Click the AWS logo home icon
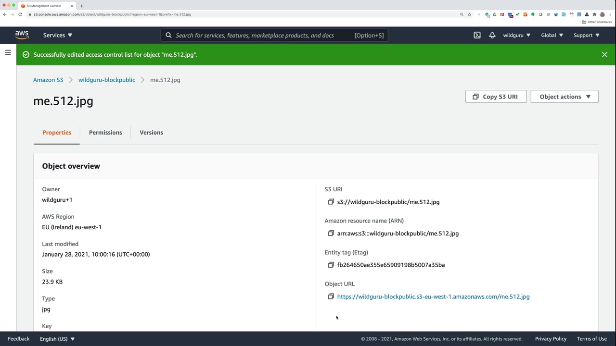616x346 pixels. (22, 35)
